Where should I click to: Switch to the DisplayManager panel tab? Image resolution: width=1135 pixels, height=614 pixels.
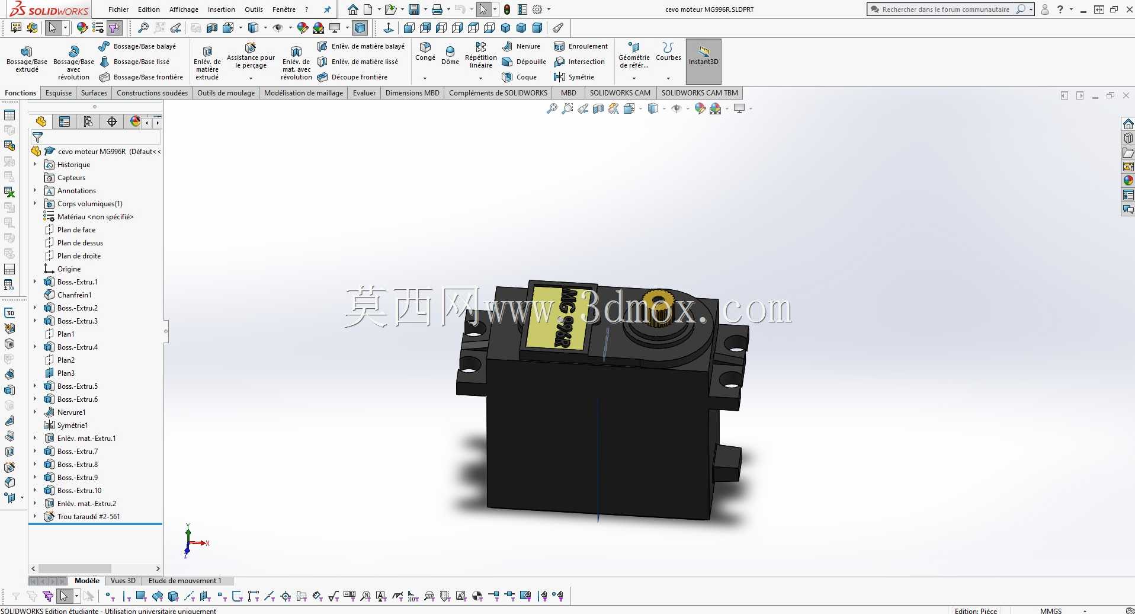(135, 121)
